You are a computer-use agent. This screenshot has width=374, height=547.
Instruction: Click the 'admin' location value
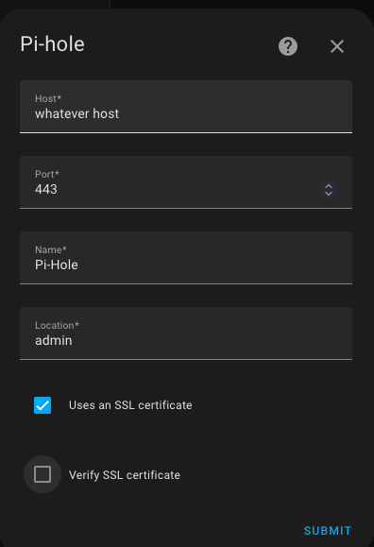(54, 340)
